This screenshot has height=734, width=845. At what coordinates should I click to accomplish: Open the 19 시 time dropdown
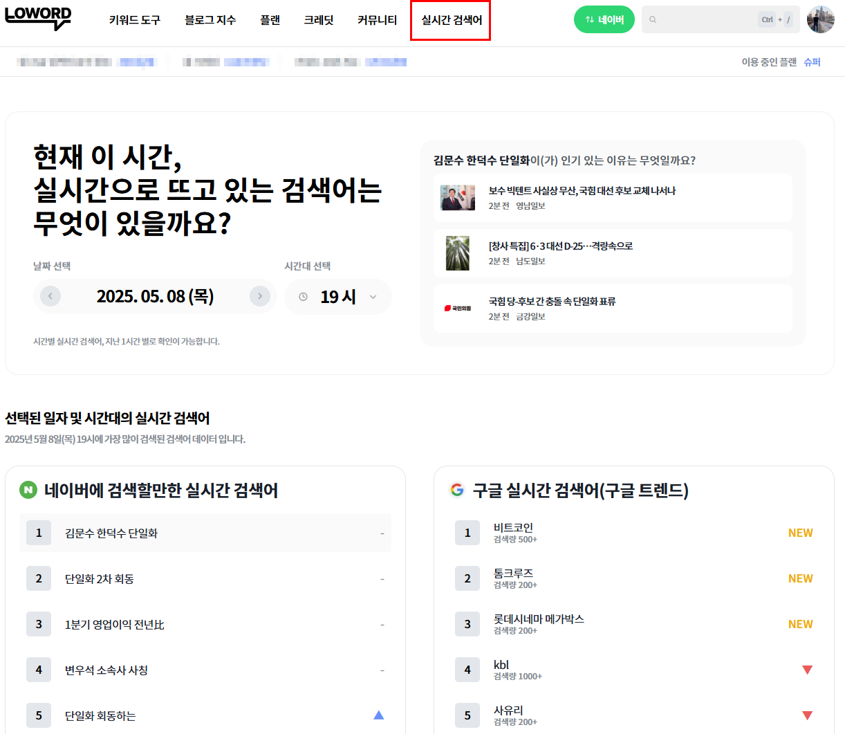[338, 297]
